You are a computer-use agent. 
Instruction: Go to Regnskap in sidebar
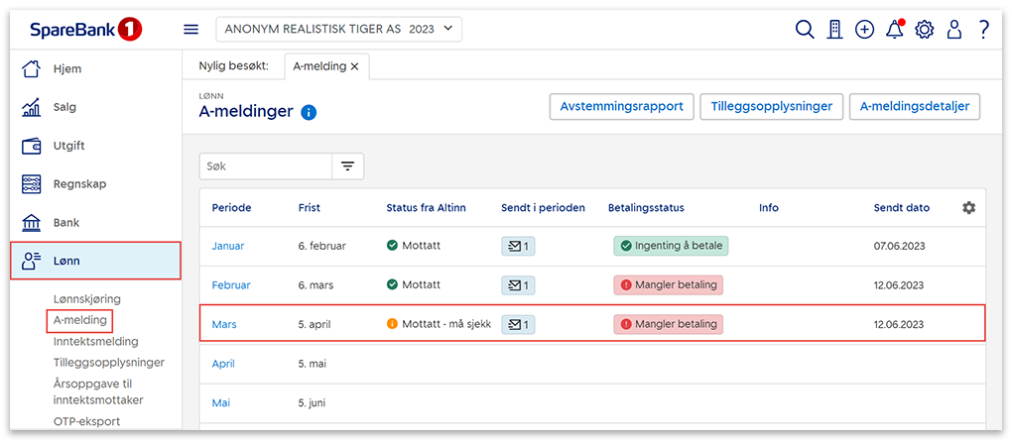pyautogui.click(x=79, y=184)
